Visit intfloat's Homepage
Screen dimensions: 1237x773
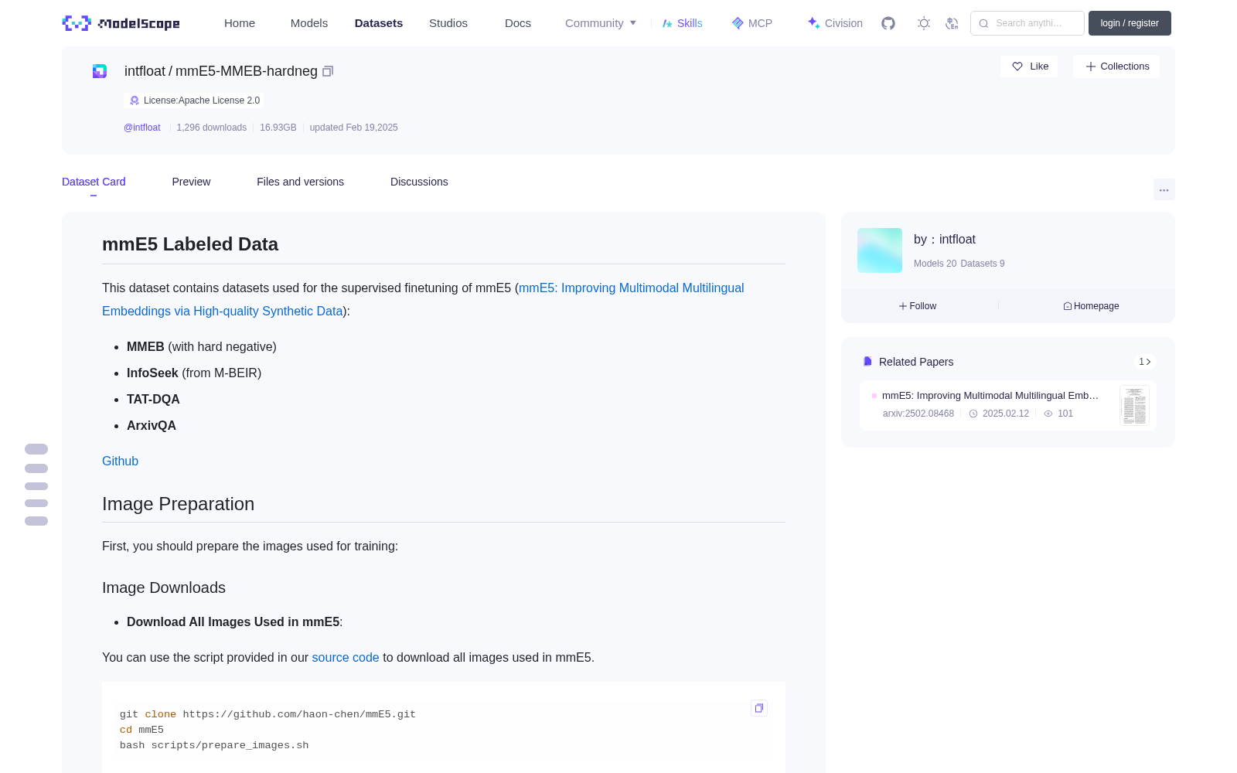(1091, 306)
